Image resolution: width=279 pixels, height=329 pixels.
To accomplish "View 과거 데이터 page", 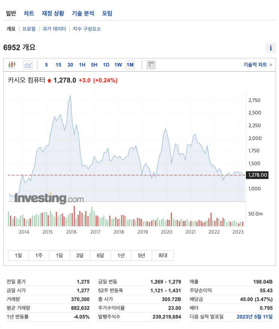I will click(54, 29).
